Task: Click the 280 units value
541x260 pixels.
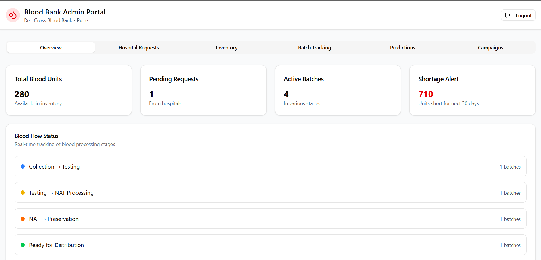Action: (x=22, y=94)
